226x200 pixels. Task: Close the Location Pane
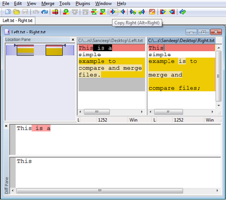coord(73,40)
